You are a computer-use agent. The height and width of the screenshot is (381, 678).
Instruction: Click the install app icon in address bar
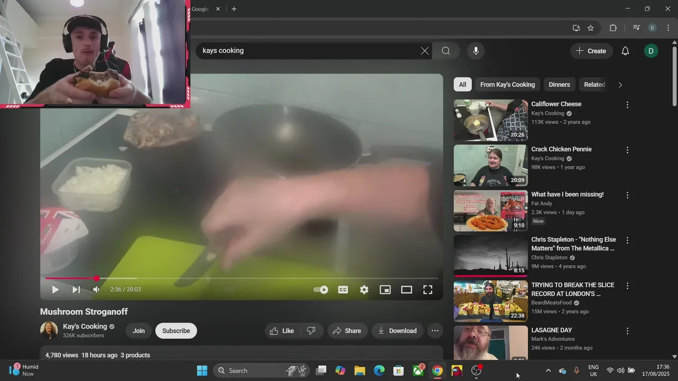(576, 28)
